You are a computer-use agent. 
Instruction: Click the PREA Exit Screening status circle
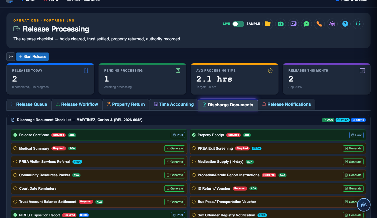pyautogui.click(x=194, y=148)
